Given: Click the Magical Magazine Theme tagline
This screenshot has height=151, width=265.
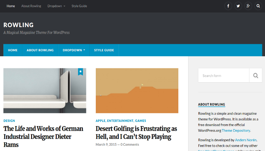Looking at the screenshot, I should (x=36, y=32).
